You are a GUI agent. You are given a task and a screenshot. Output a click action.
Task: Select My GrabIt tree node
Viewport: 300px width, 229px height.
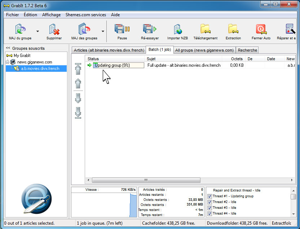coord(22,56)
